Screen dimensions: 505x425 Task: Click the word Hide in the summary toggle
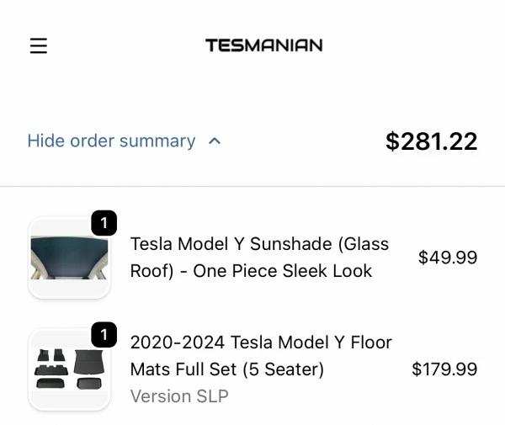point(45,141)
